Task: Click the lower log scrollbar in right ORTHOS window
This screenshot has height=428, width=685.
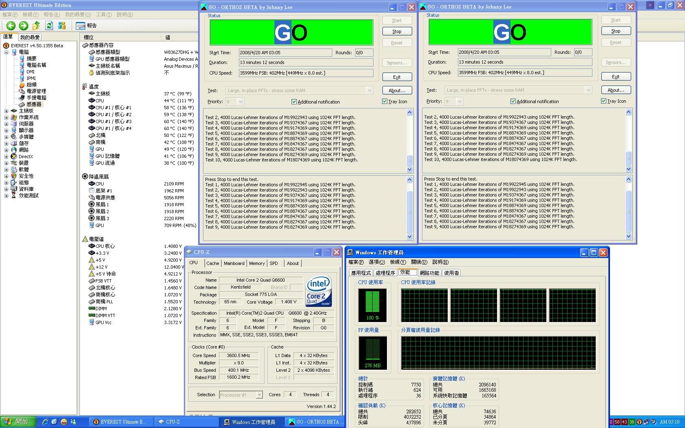Action: tap(628, 207)
